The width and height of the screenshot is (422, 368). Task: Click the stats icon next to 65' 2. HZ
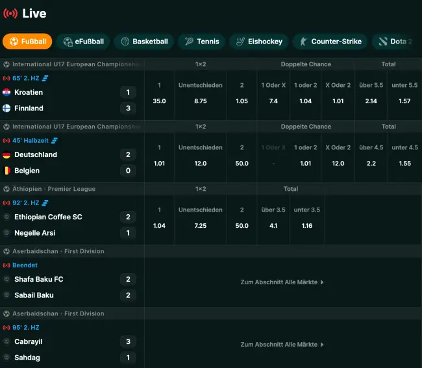pyautogui.click(x=45, y=79)
